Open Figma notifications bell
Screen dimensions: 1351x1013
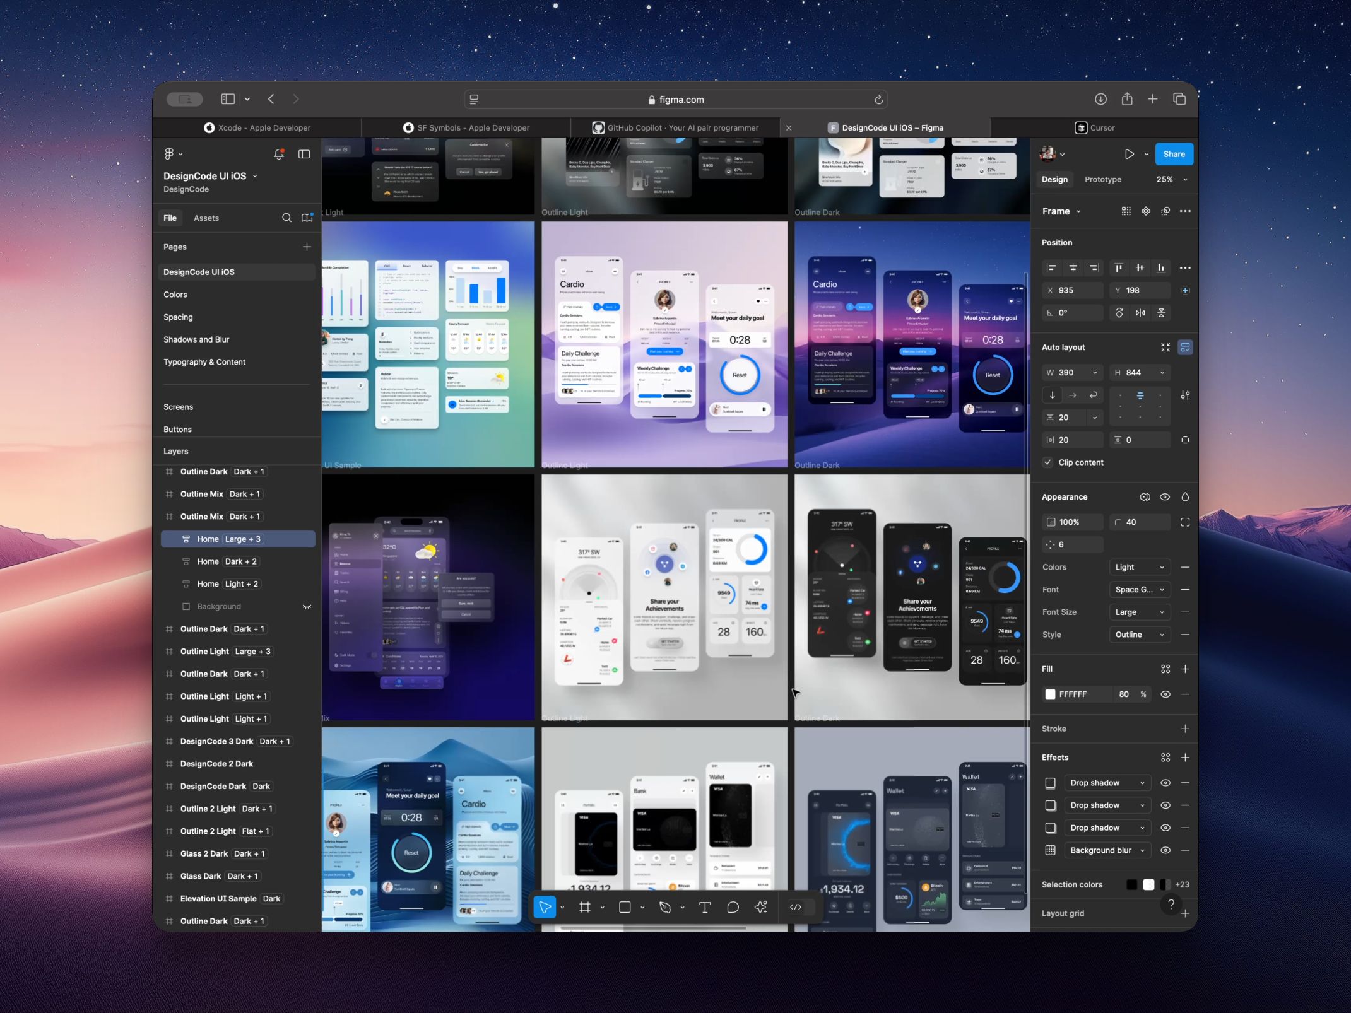tap(278, 154)
